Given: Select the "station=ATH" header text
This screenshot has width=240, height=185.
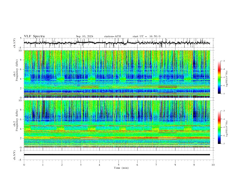Looking at the screenshot, I should 112,36.
